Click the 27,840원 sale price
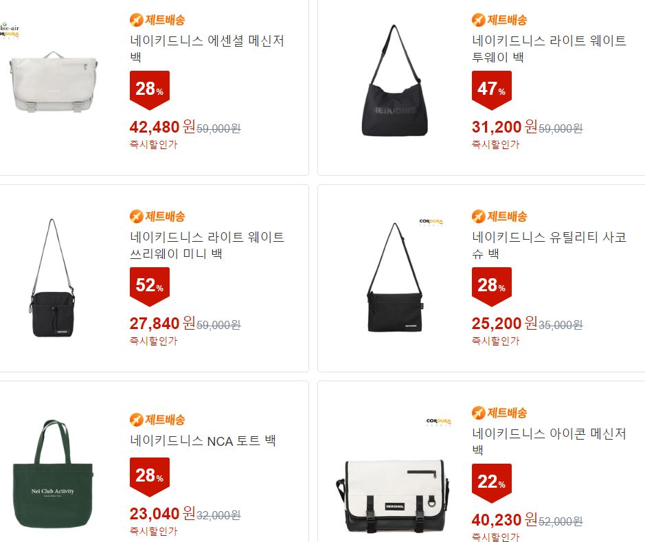 [162, 324]
